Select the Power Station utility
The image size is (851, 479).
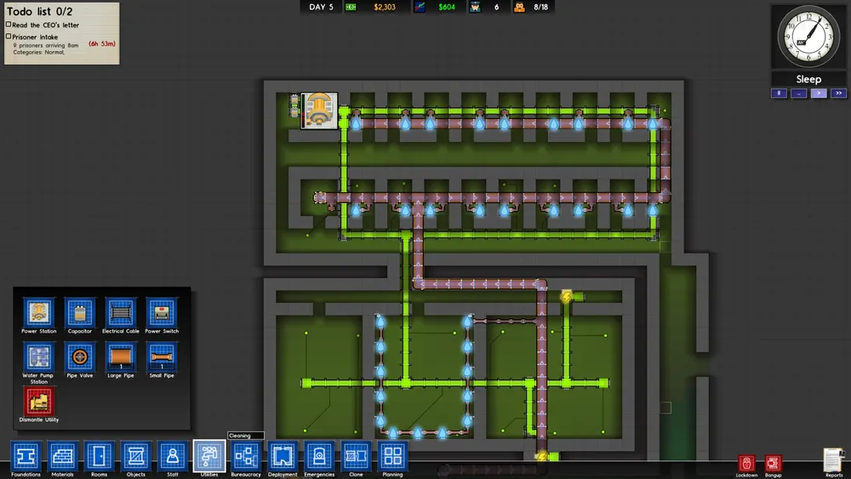coord(38,313)
